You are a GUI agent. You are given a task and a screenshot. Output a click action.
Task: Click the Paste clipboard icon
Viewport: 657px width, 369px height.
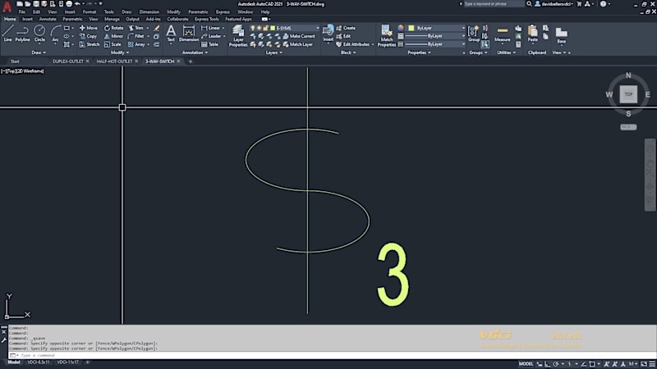[532, 34]
